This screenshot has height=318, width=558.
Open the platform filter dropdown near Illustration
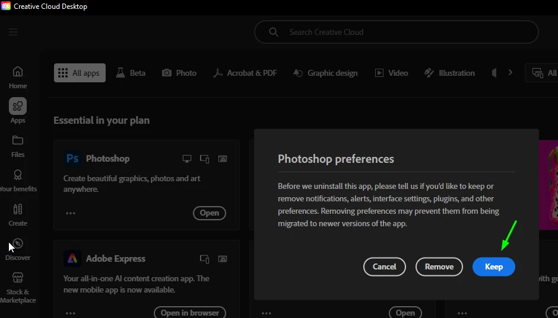pyautogui.click(x=541, y=73)
